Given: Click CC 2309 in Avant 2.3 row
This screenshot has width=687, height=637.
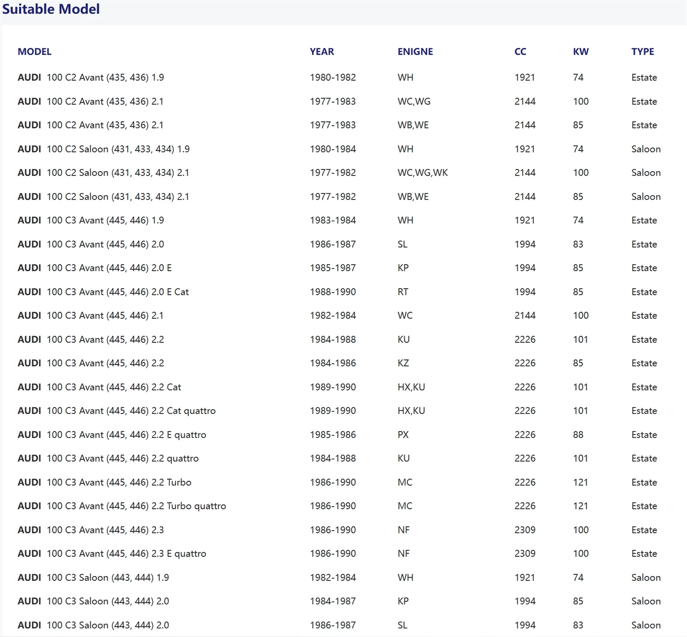Looking at the screenshot, I should pyautogui.click(x=525, y=530).
